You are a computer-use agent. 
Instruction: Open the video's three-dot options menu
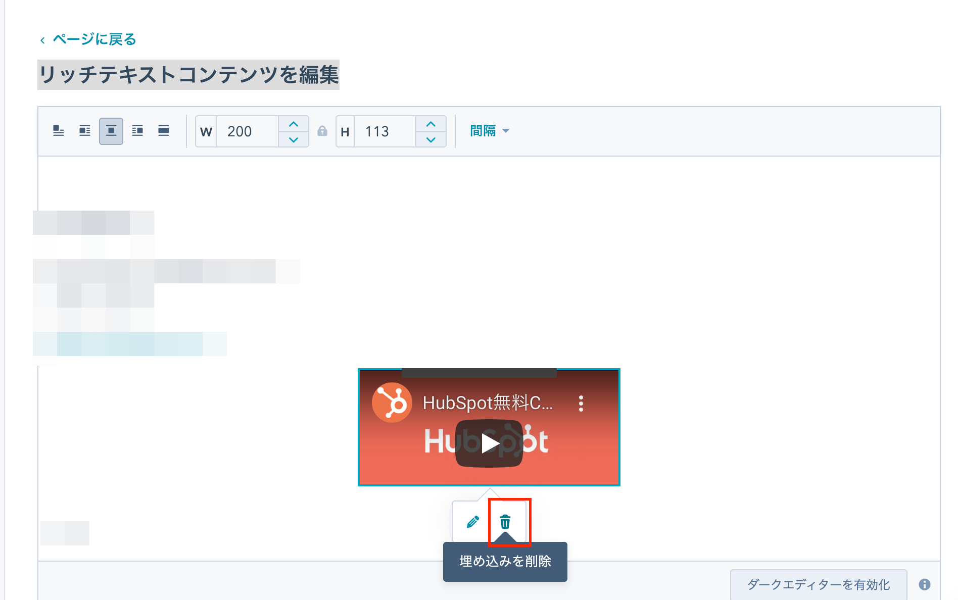point(581,404)
